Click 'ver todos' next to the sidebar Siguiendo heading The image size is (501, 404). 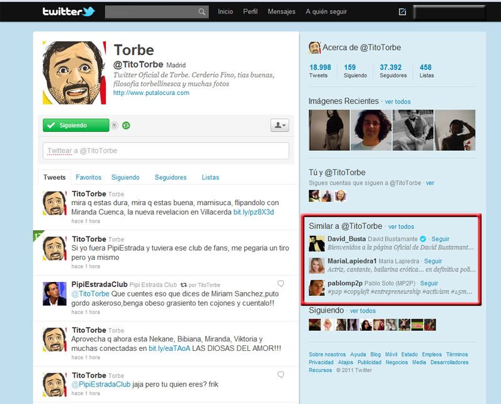(363, 311)
